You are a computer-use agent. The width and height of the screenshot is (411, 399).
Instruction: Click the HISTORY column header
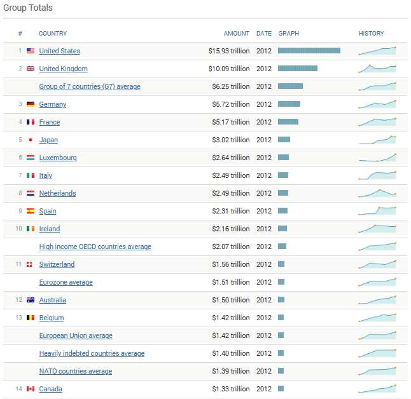click(371, 34)
